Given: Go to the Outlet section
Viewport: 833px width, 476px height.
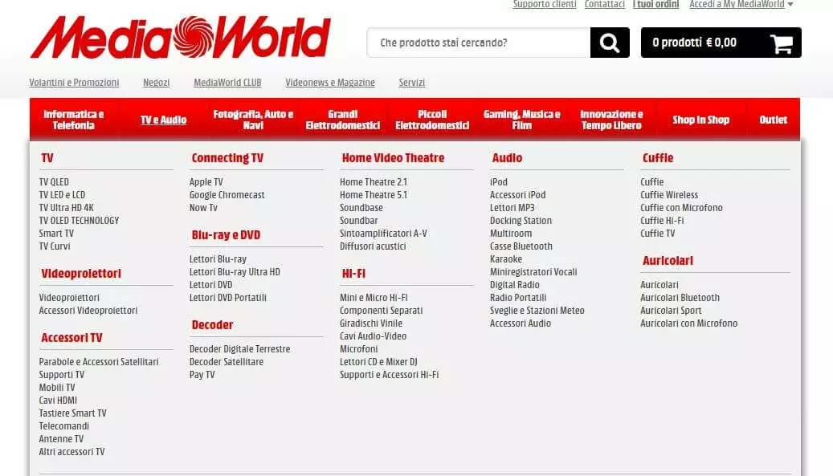Looking at the screenshot, I should coord(773,120).
